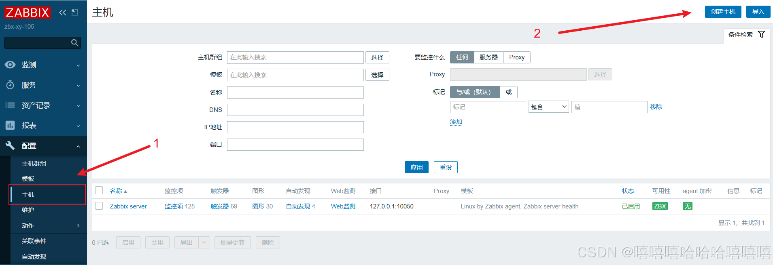The height and width of the screenshot is (265, 773).
Task: Focus the 标记 tag name input
Action: (x=488, y=107)
